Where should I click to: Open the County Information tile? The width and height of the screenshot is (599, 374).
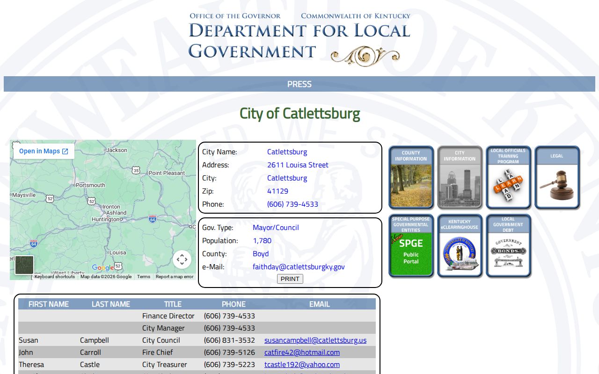coord(411,177)
